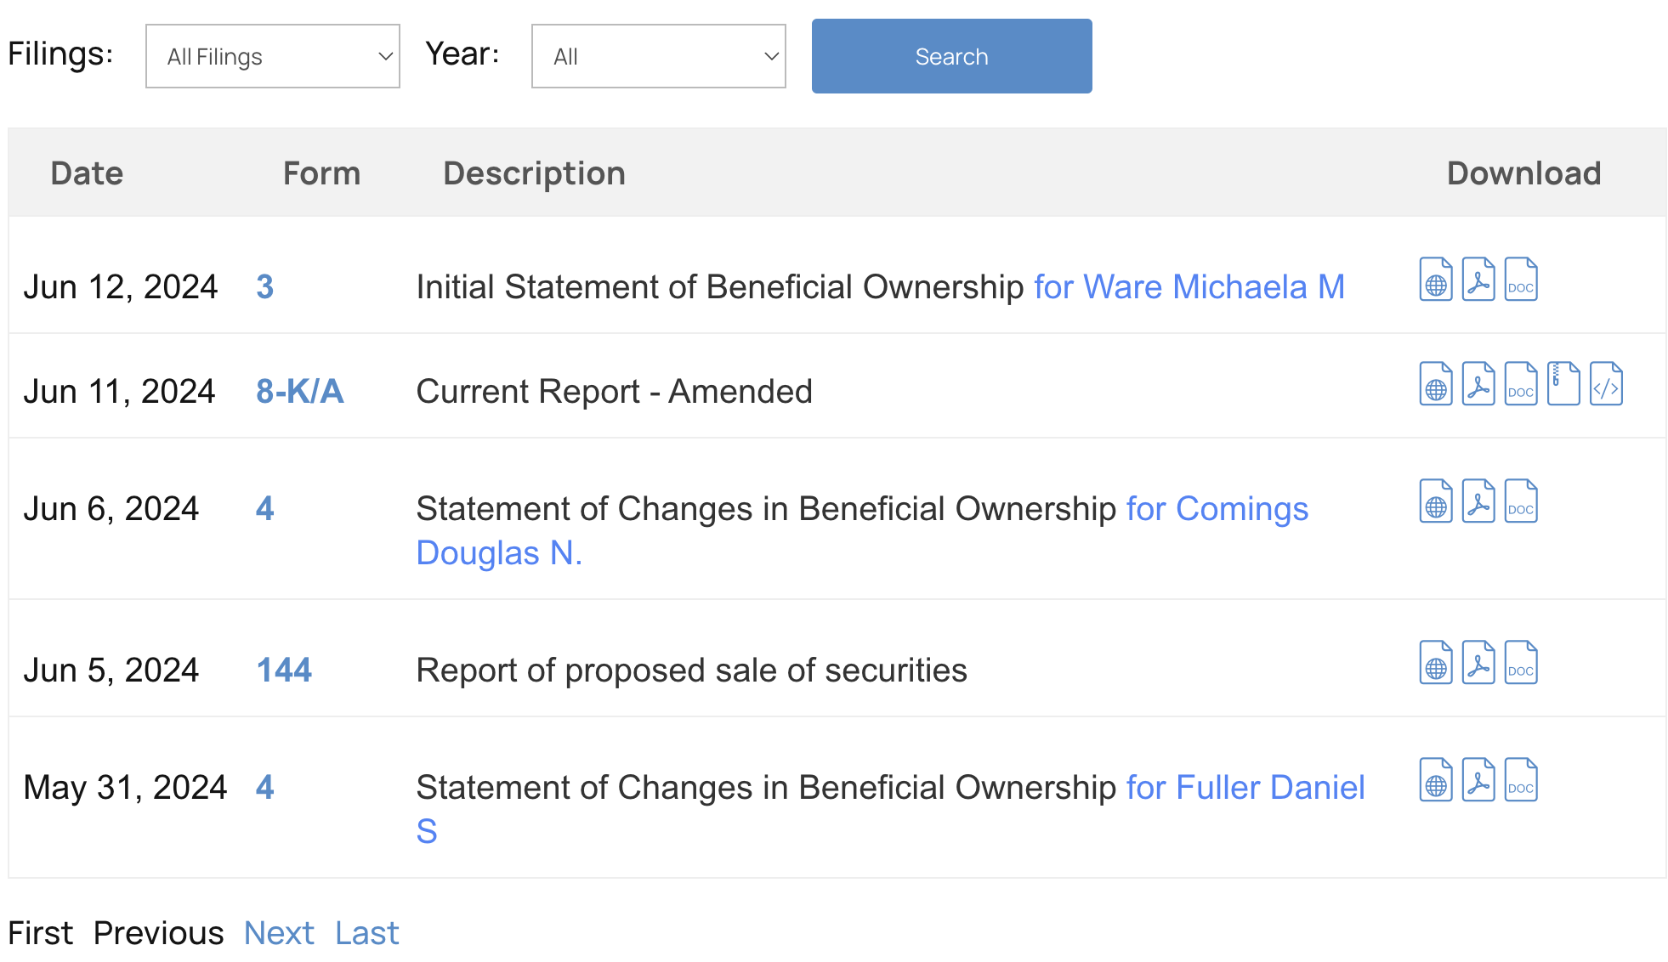Download ZIP archive of 8-K/A filing
Viewport: 1668px width, 962px height.
pos(1563,384)
